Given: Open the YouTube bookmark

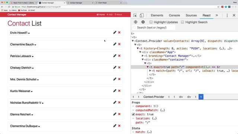Looking at the screenshot, I should [x=22, y=10].
